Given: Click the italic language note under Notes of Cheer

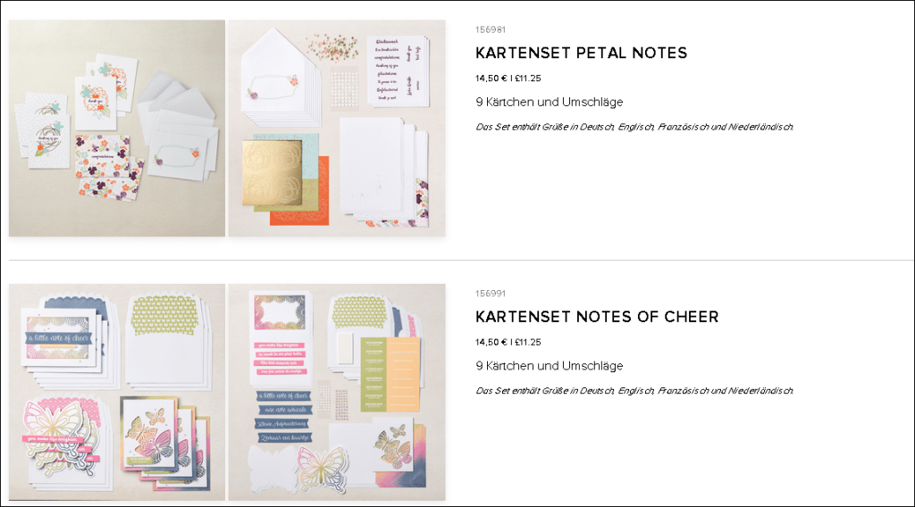Looking at the screenshot, I should pyautogui.click(x=634, y=391).
